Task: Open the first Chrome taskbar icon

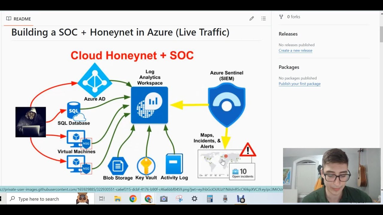Action: point(133,199)
